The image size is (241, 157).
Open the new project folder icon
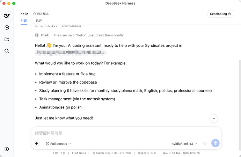click(x=7, y=40)
